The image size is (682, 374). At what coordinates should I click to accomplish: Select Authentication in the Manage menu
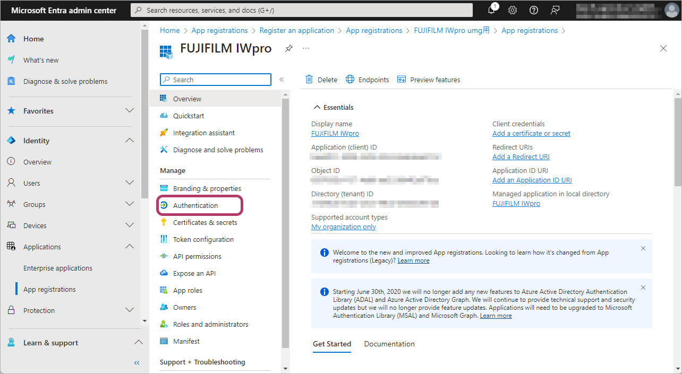(x=195, y=205)
